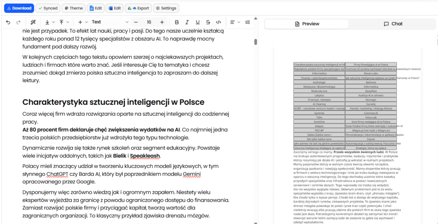Screen dimensions: 438x224
Task: Click bold text 'Aż 80 procent firm'
Action: click(45, 130)
